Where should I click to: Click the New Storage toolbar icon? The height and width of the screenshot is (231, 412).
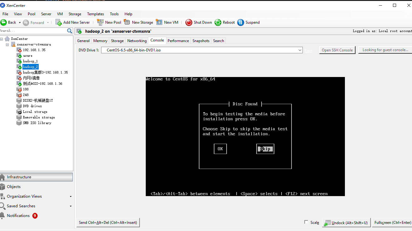(127, 22)
